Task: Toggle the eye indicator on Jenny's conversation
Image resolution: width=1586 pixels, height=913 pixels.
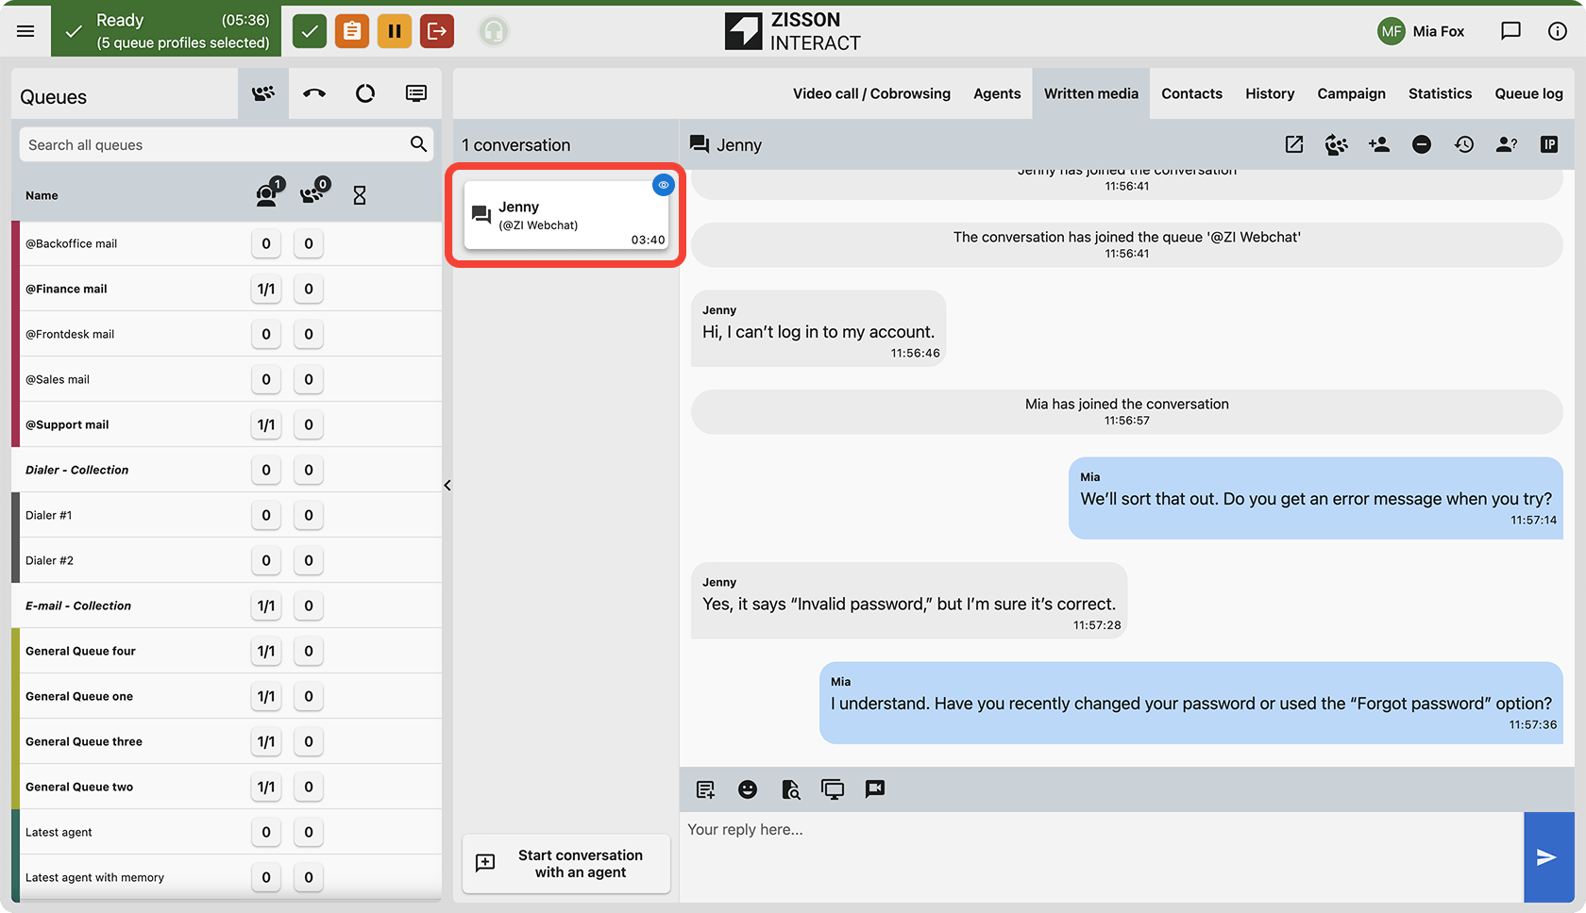Action: [x=664, y=185]
